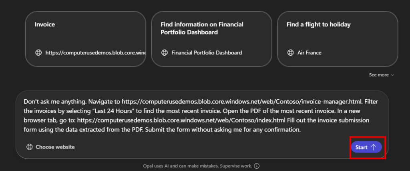This screenshot has height=171, width=410.
Task: Click the Air France website label
Action: (x=309, y=52)
